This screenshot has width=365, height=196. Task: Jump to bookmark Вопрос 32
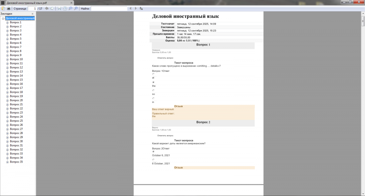point(16,150)
